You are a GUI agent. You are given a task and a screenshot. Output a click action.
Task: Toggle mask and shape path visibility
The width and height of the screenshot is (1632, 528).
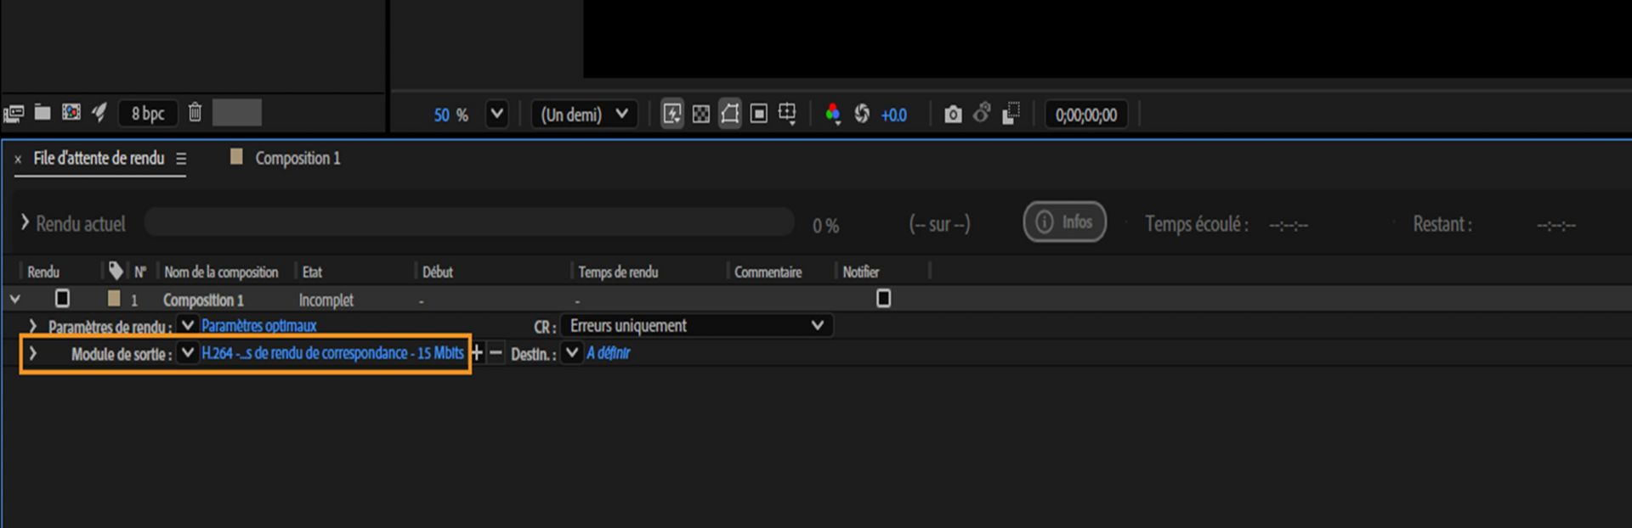[729, 114]
